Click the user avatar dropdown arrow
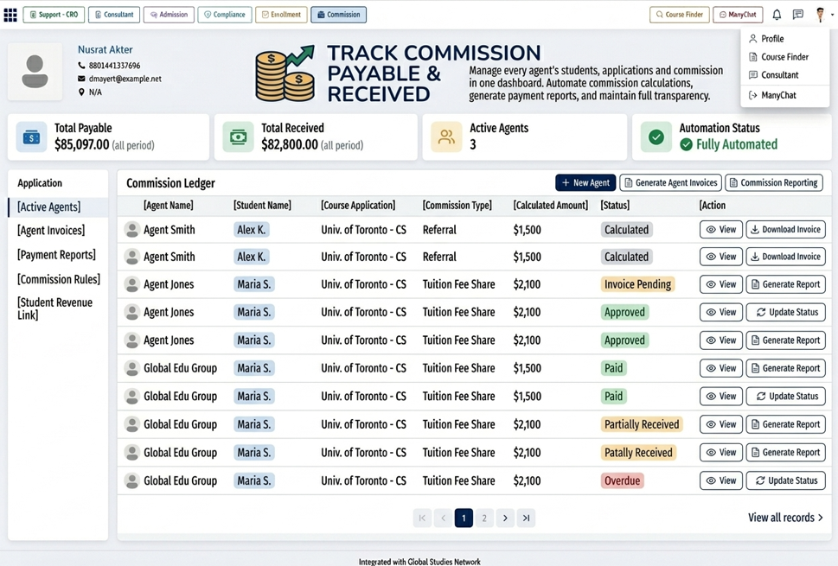838x566 pixels. (x=832, y=15)
